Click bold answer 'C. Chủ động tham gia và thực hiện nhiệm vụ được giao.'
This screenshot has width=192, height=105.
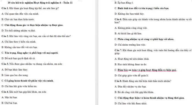tap(32, 25)
